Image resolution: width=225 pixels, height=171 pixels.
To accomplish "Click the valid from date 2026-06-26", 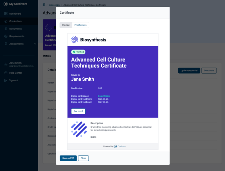I will [x=103, y=99].
